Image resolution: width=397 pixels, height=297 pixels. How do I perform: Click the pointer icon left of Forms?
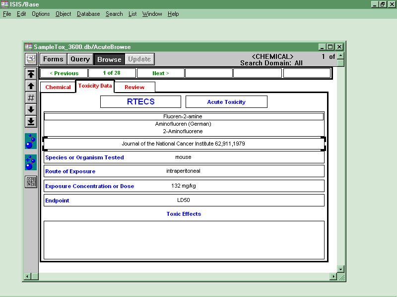(x=31, y=59)
